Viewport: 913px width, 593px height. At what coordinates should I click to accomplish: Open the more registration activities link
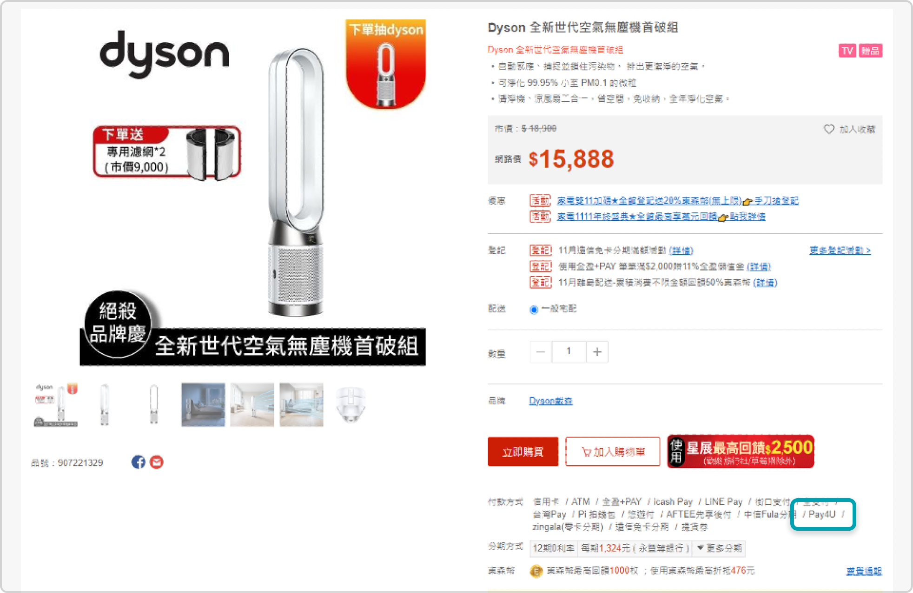coord(840,250)
